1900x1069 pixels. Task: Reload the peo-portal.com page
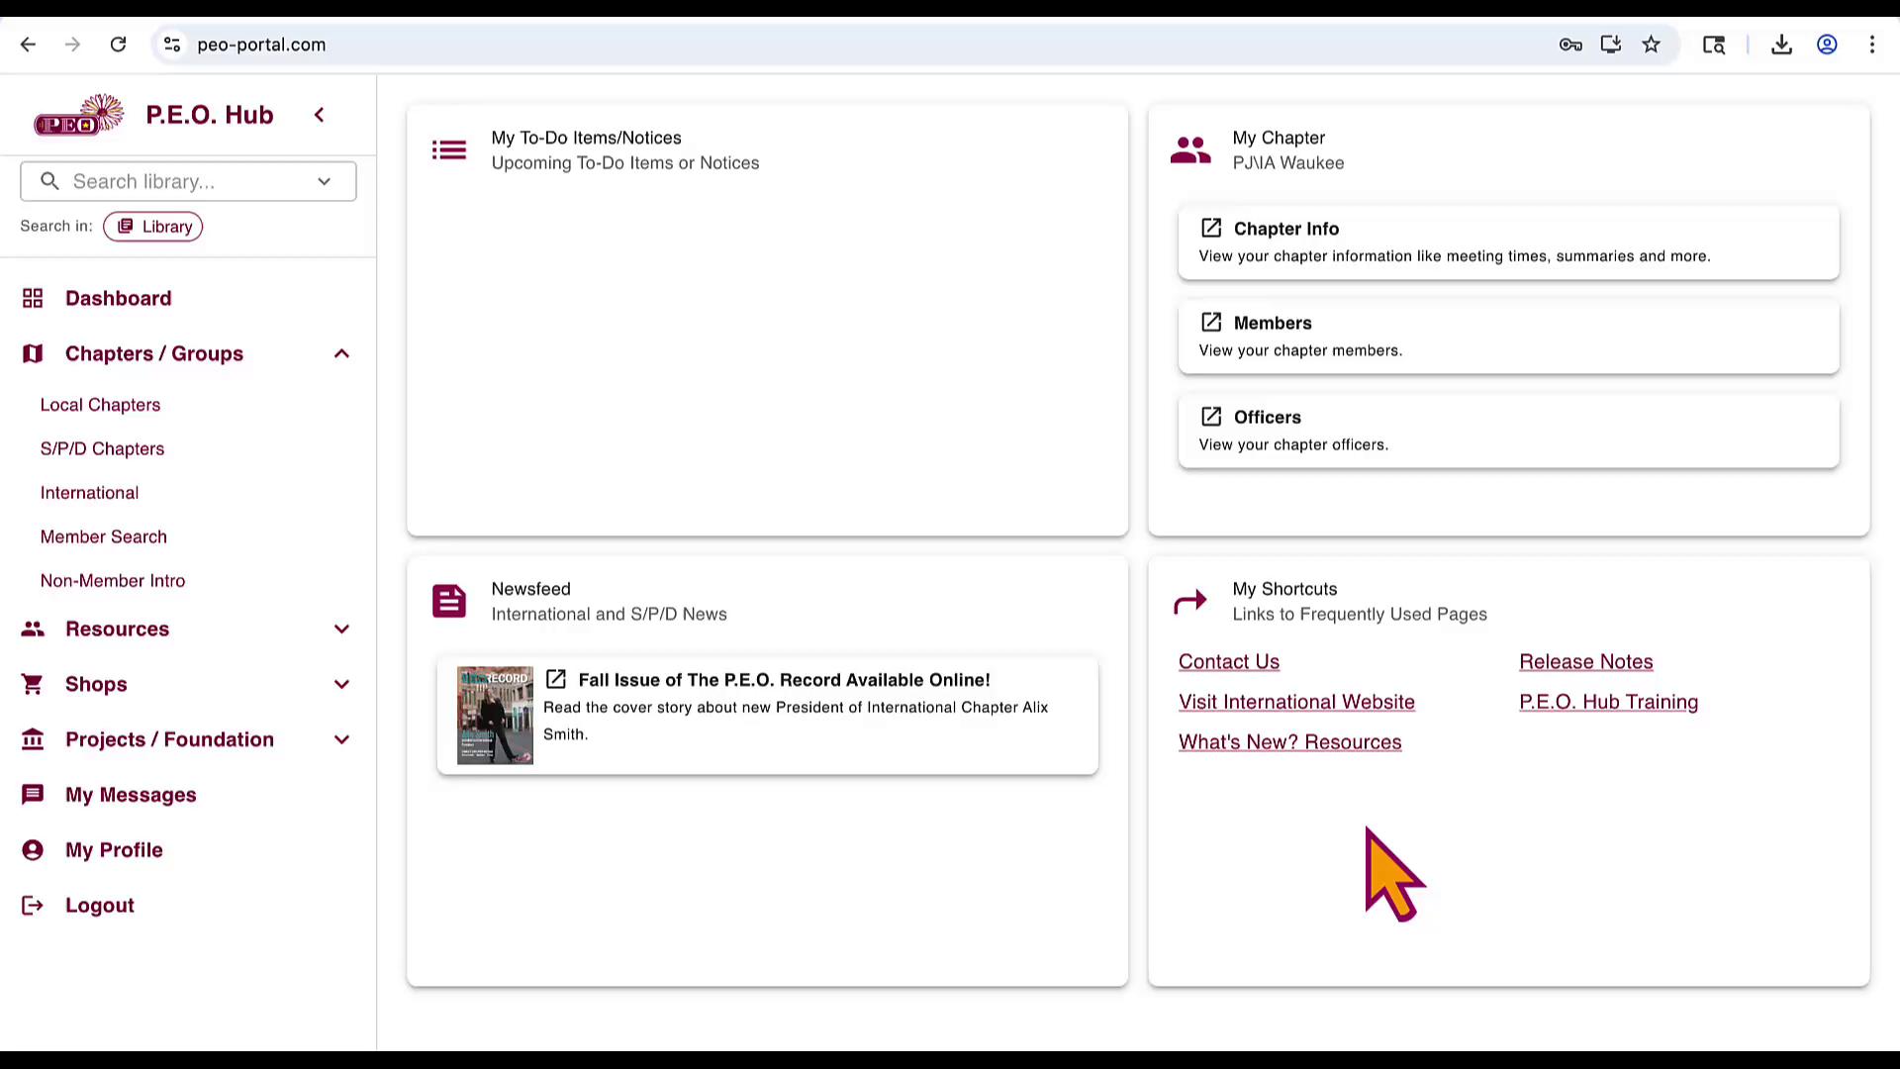coord(118,45)
